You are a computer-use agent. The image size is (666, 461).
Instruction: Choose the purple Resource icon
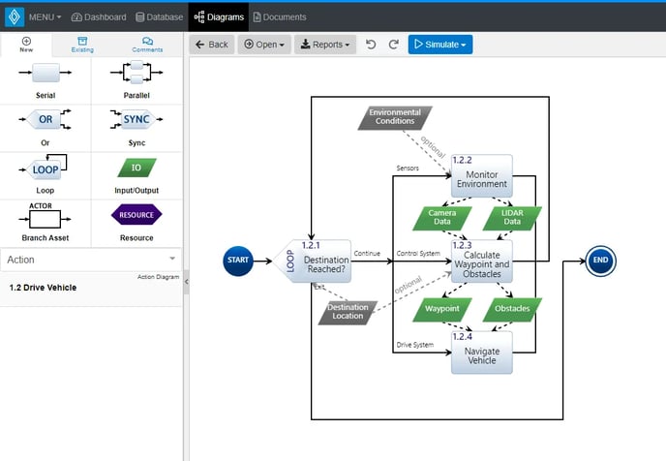pos(136,214)
